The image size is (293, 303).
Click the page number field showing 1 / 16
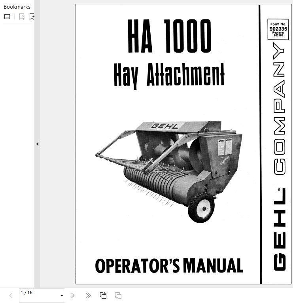(42, 295)
